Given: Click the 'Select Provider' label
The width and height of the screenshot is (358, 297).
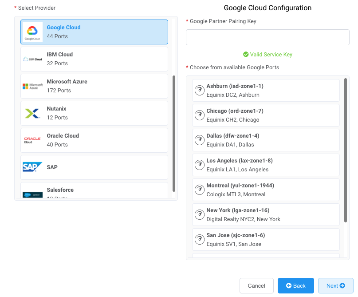Looking at the screenshot, I should coord(37,8).
